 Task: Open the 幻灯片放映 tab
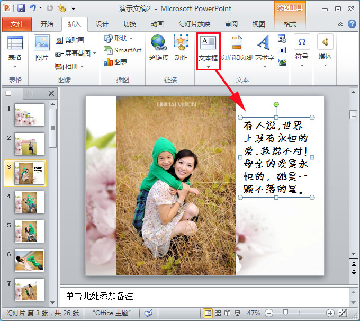pyautogui.click(x=194, y=24)
